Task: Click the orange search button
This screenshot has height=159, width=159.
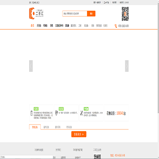Action: click(91, 14)
